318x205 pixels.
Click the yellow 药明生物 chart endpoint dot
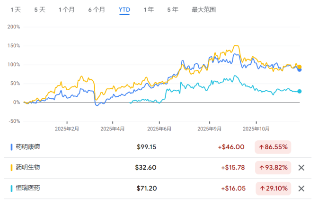[300, 67]
